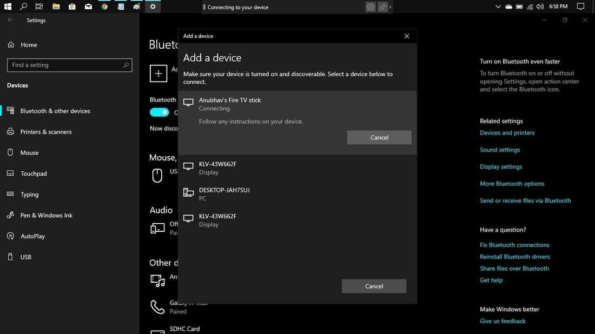Select first KLV-43W662F display device
Image resolution: width=595 pixels, height=334 pixels.
297,168
